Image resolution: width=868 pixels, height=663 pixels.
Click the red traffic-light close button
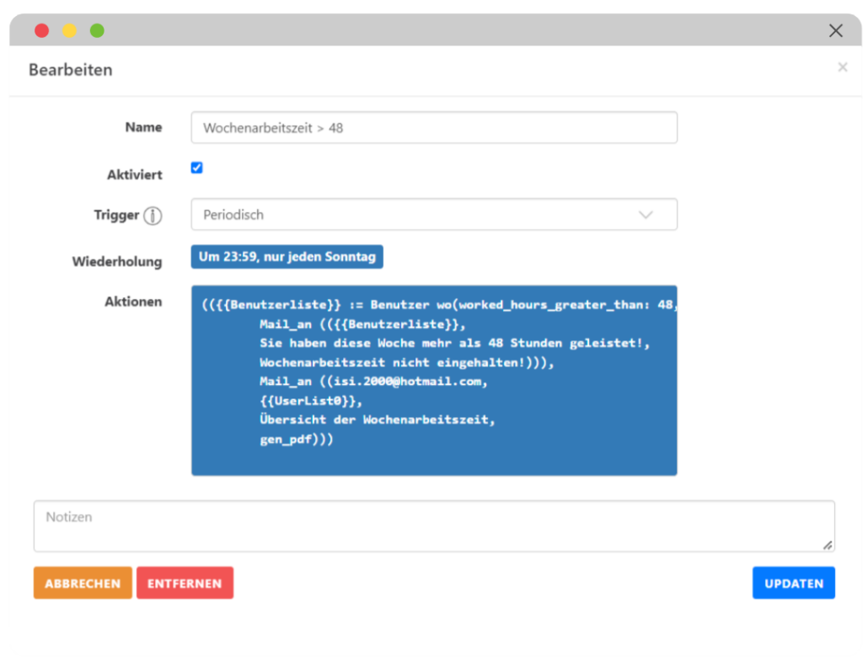click(x=41, y=31)
